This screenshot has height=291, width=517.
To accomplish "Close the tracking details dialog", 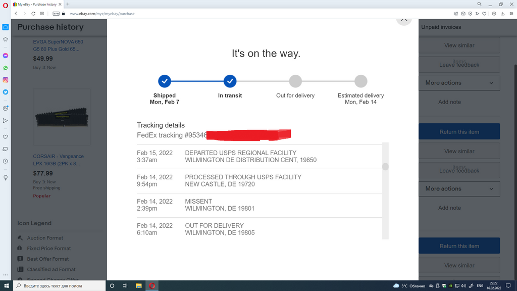I will click(404, 20).
